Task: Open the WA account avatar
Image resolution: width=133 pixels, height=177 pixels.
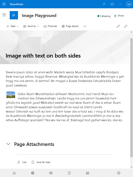Action: (x=129, y=4)
